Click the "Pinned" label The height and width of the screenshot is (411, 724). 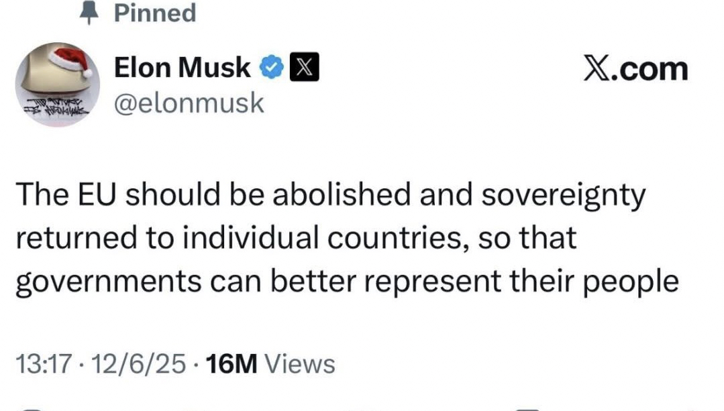tap(155, 13)
